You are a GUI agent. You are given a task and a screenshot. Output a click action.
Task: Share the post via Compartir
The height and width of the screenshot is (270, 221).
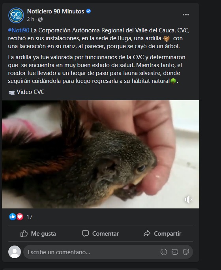coord(162,234)
